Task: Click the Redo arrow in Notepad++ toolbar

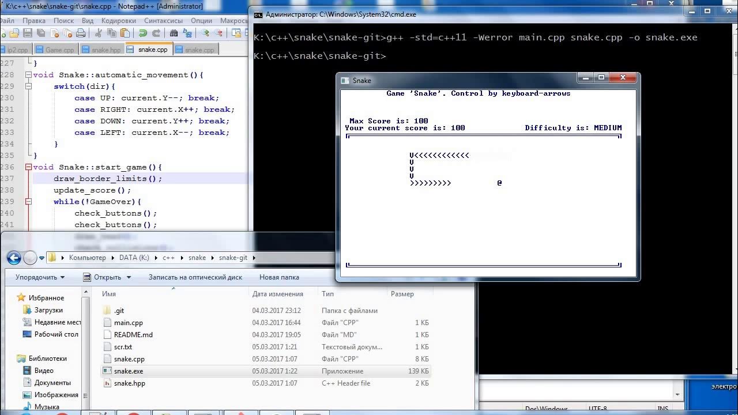Action: coord(156,33)
